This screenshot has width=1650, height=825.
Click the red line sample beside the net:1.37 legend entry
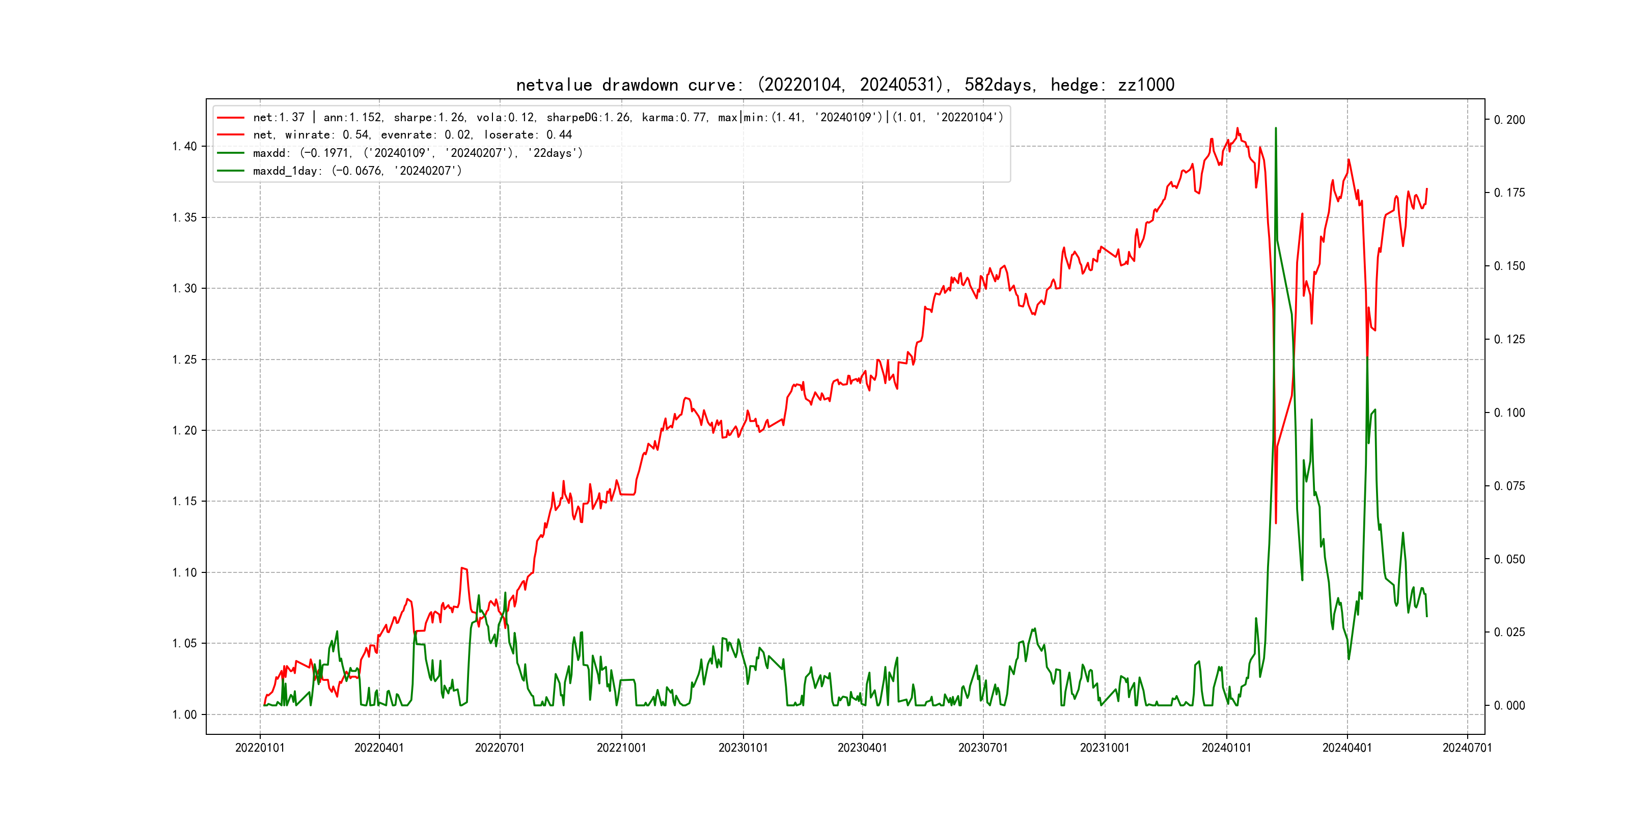[x=231, y=118]
